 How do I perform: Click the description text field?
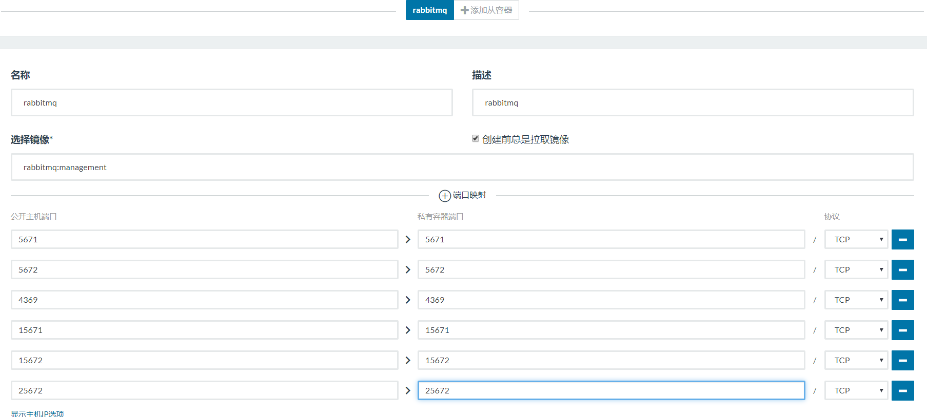[693, 102]
